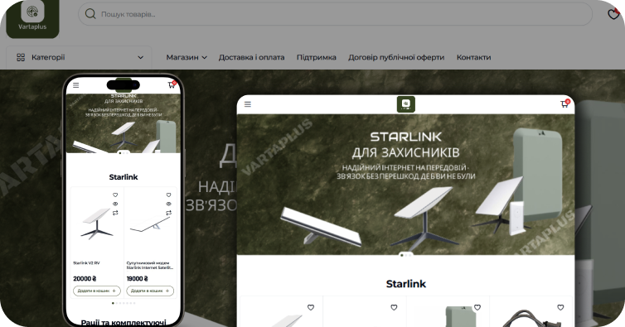Toggle wishlist heart on first tablet product

coord(311,307)
